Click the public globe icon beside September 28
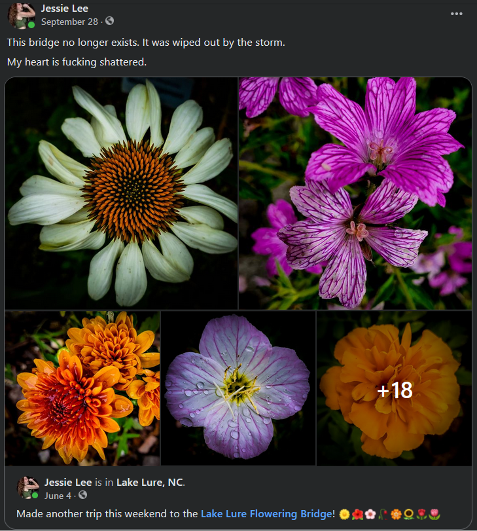Viewport: 477px width, 531px height. [109, 21]
